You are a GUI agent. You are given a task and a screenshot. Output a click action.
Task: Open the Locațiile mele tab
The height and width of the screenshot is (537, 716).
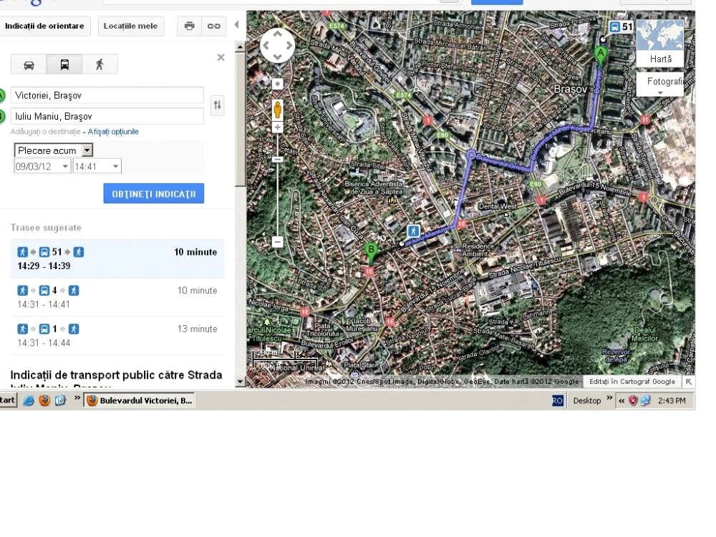[130, 26]
